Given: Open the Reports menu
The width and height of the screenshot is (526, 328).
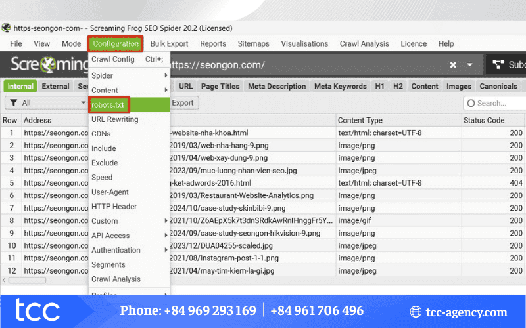Looking at the screenshot, I should point(213,43).
